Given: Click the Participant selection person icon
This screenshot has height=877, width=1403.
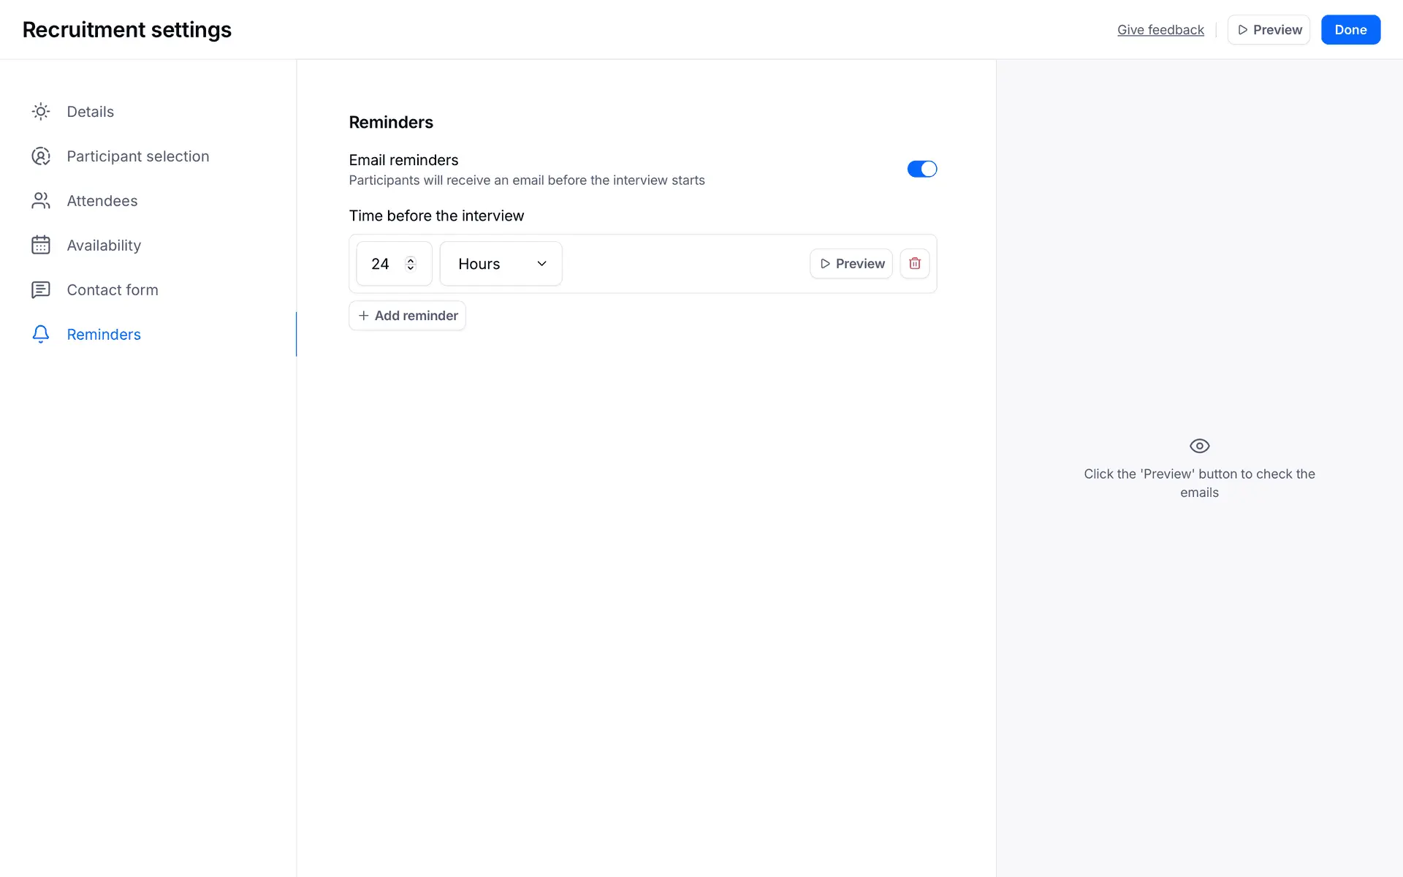Looking at the screenshot, I should [x=41, y=156].
